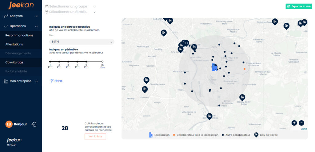Image resolution: width=315 pixels, height=152 pixels.
Task: Click the logout icon next to Bonjour
Action: (34, 124)
